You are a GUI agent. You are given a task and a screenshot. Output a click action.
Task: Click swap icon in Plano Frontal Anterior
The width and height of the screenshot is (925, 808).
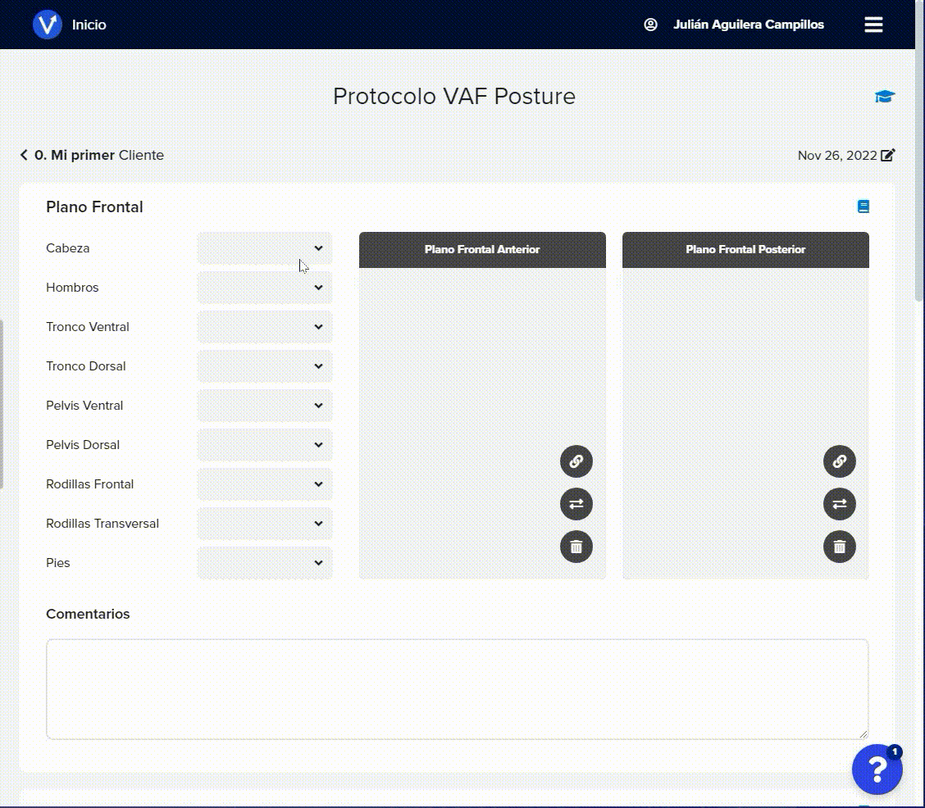[x=576, y=504]
